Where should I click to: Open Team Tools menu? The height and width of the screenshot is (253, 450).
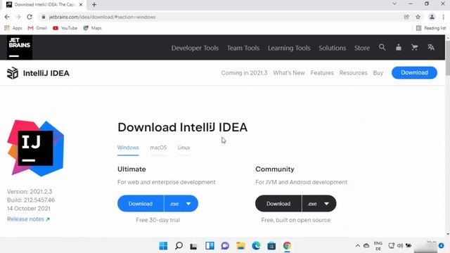[x=243, y=48]
